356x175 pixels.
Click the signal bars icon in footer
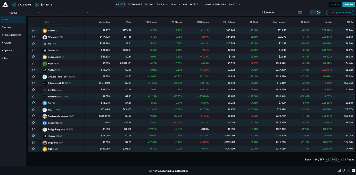click(339, 171)
